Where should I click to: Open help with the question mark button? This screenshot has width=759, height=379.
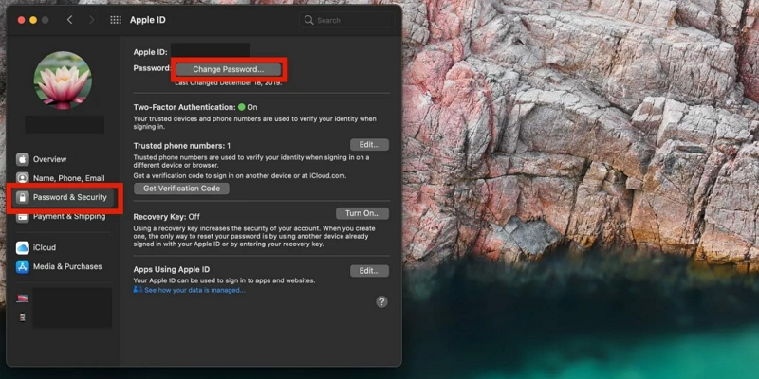pos(382,301)
